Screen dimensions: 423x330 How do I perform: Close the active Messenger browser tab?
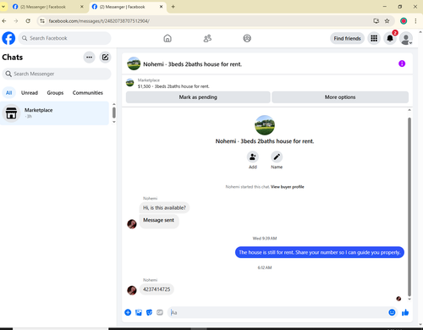coord(161,7)
